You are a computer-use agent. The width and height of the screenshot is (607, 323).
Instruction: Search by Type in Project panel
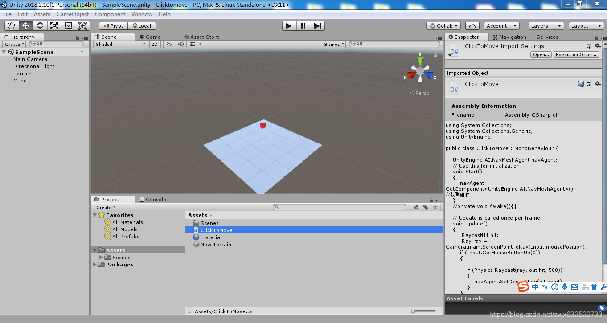(416, 207)
